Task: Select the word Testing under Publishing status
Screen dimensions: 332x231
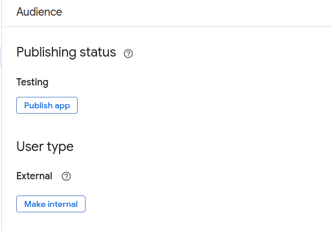Action: coord(33,82)
